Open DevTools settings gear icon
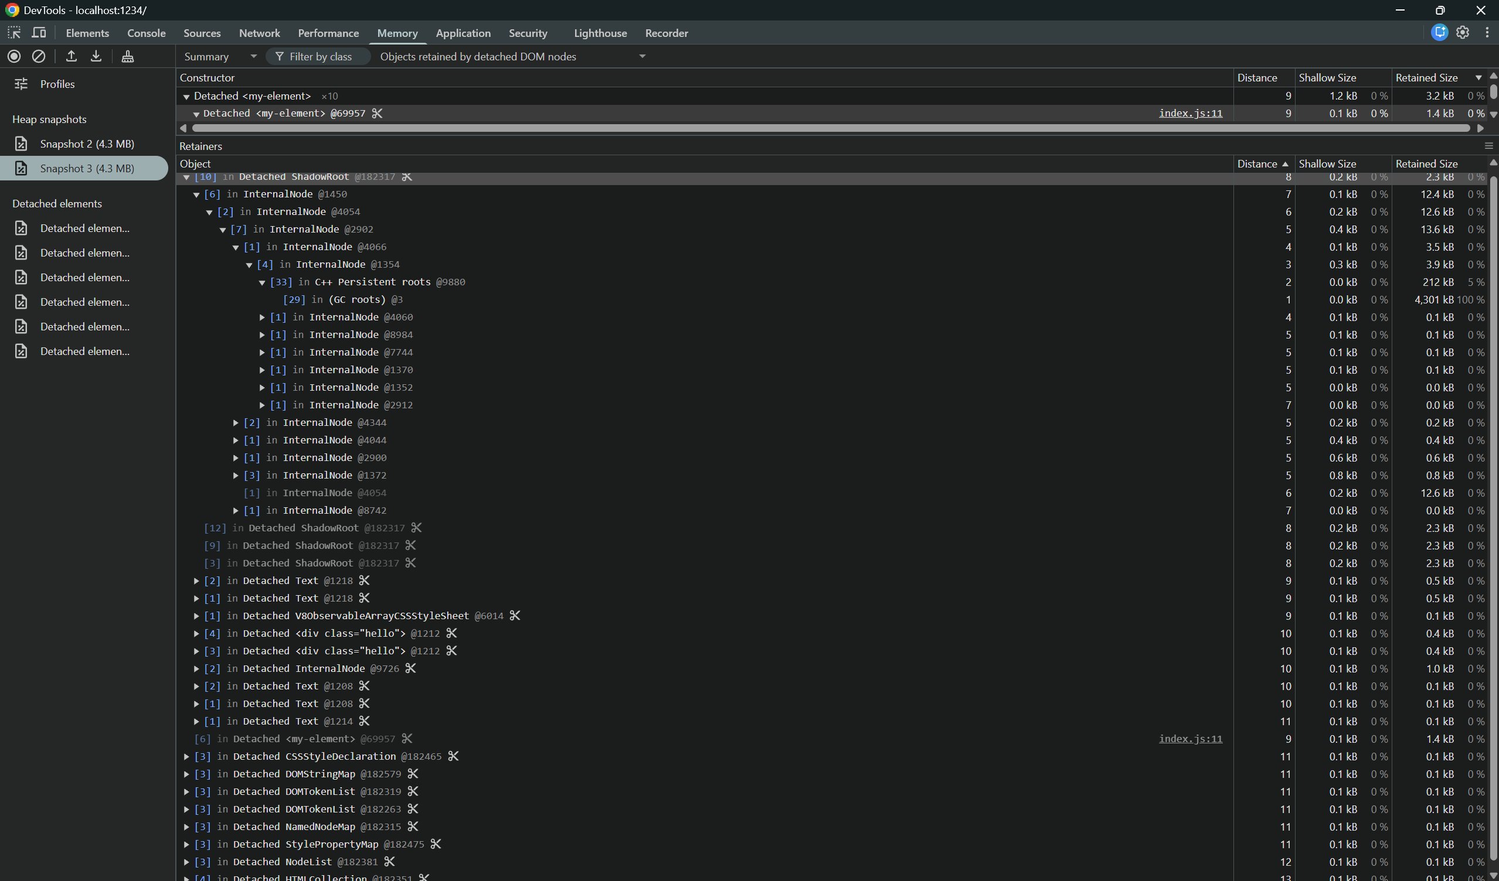This screenshot has height=881, width=1499. tap(1463, 33)
